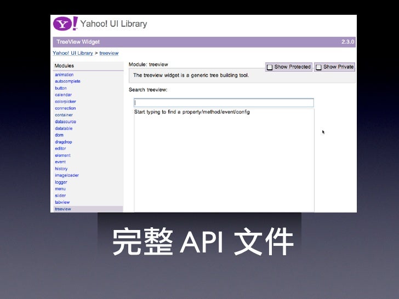Open the Yahoo! UI Library breadcrumb link
The image size is (399, 299).
tap(73, 53)
